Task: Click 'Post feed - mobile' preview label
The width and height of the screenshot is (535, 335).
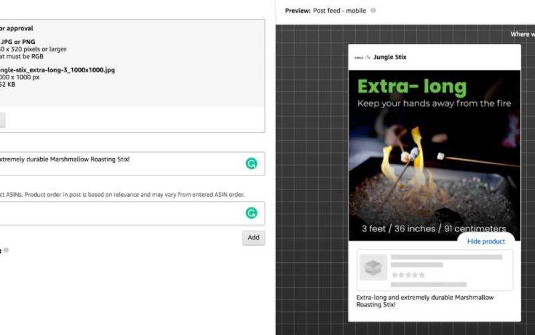Action: 340,11
